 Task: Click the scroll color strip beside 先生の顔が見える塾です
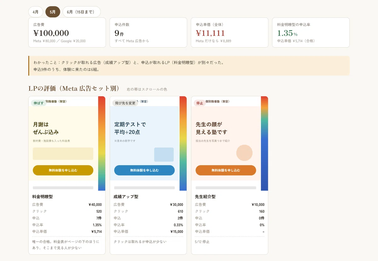click(264, 143)
